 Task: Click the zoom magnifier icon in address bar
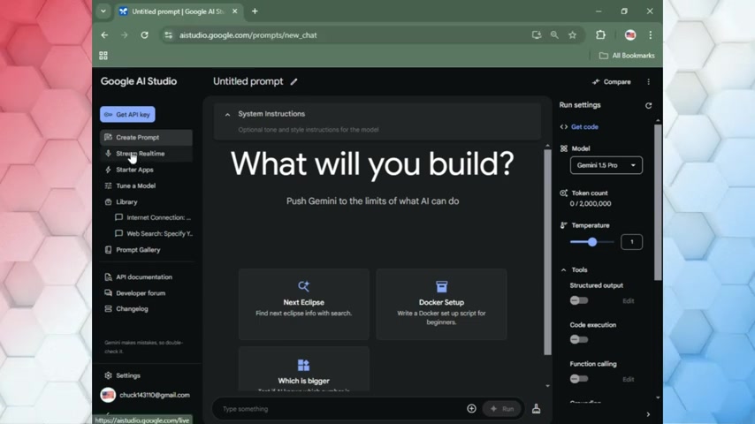554,35
